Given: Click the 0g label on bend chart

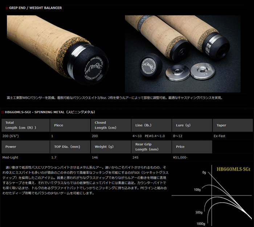Looking at the screenshot, I should [x=204, y=173].
